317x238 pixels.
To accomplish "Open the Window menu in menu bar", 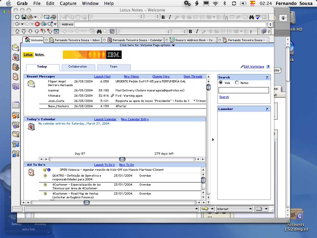I will (90, 3).
